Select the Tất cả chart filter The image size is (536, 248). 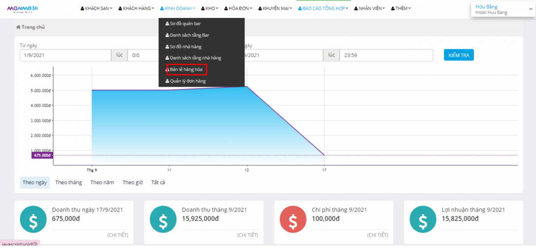158,183
